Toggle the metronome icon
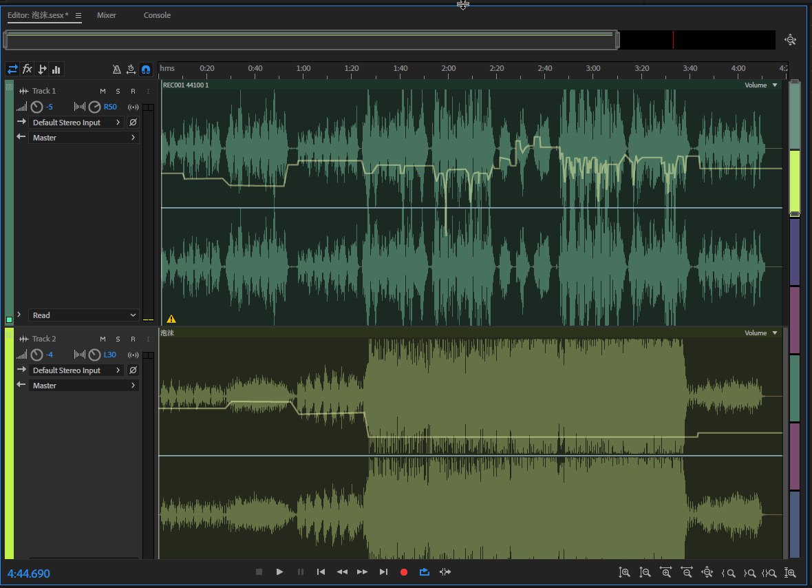 pyautogui.click(x=117, y=69)
